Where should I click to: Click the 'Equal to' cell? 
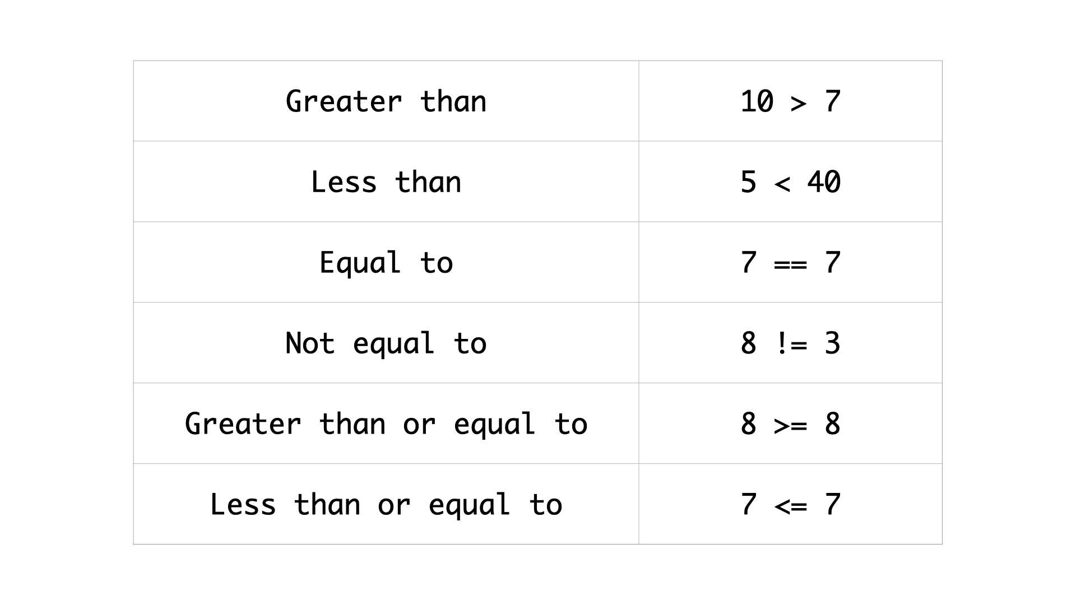(386, 262)
